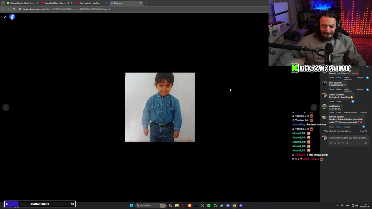Switch the FRA keyboard language indicator
Screen dimensions: 372x209
(347, 206)
